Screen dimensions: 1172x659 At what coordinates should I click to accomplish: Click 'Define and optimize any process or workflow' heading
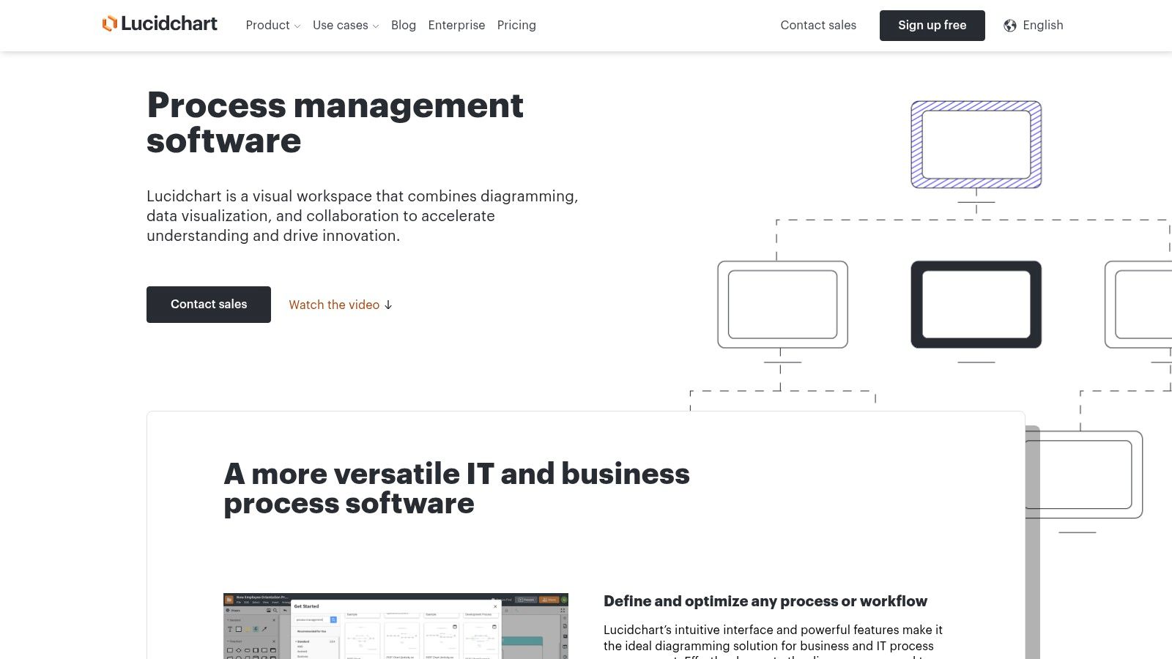pos(765,601)
